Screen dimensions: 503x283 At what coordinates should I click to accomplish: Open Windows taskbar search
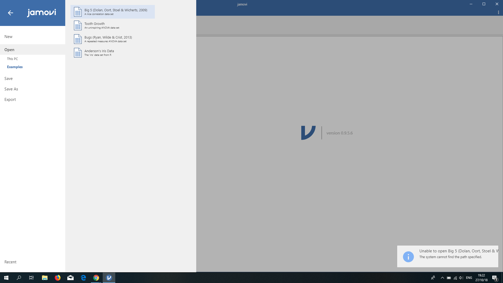click(19, 278)
